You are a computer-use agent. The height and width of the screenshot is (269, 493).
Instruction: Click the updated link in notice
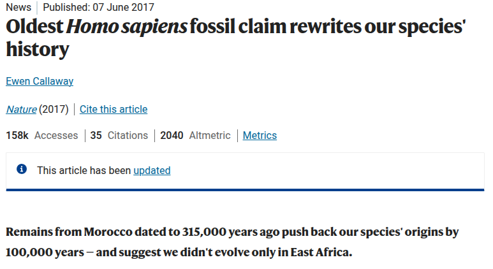coord(152,170)
